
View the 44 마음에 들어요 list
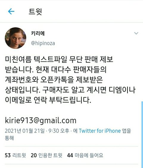coord(85,155)
